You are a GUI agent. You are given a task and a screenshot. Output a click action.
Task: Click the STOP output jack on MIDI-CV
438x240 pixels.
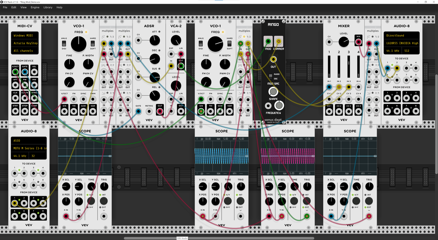tap(25, 111)
